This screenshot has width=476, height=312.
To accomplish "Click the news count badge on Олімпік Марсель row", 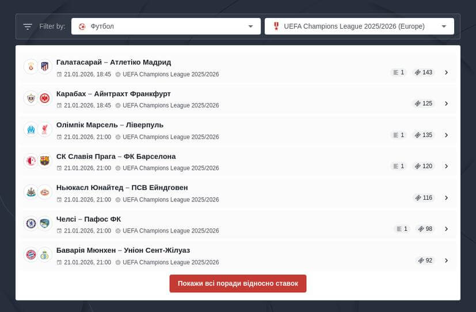I will pos(398,135).
